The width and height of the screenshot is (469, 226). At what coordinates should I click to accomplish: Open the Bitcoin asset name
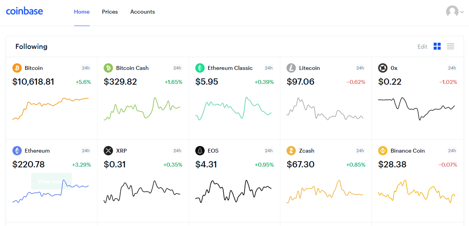point(34,68)
